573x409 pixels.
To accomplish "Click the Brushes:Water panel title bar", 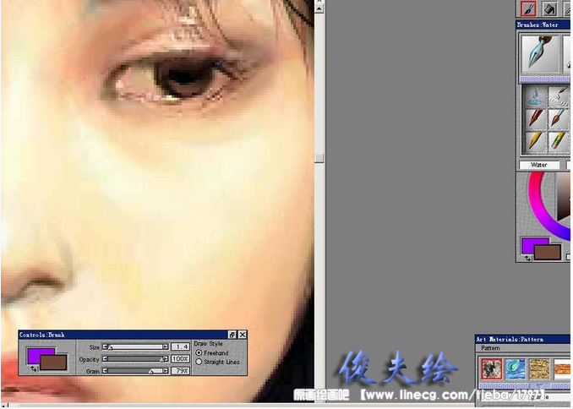I will point(543,25).
